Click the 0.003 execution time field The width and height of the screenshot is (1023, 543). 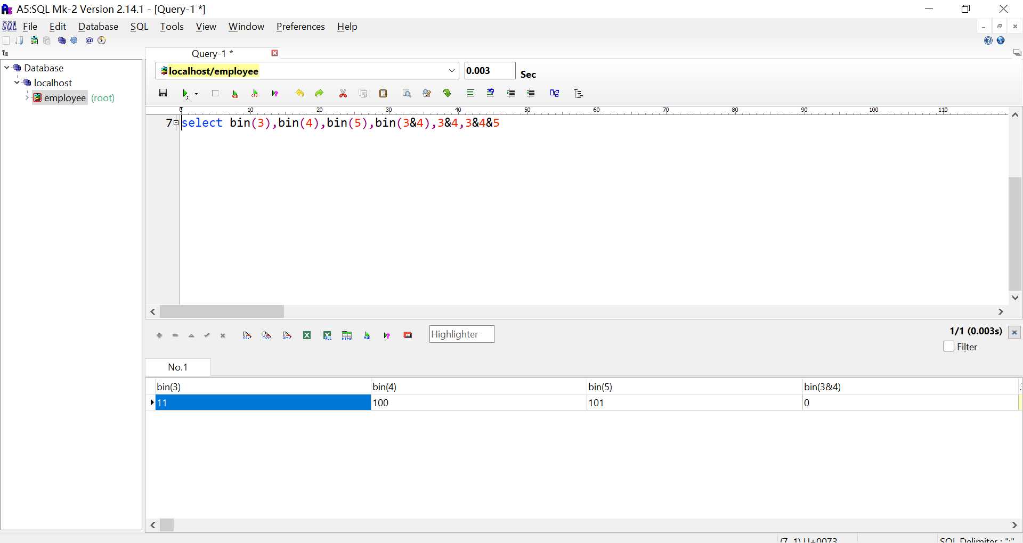pos(490,71)
